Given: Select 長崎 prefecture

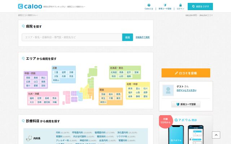Looking at the screenshot, I should click(47, 98).
